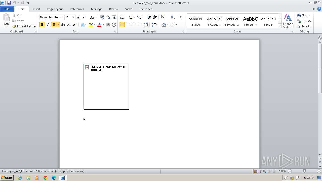The image size is (322, 181).
Task: Click the Replace button
Action: (x=304, y=21)
